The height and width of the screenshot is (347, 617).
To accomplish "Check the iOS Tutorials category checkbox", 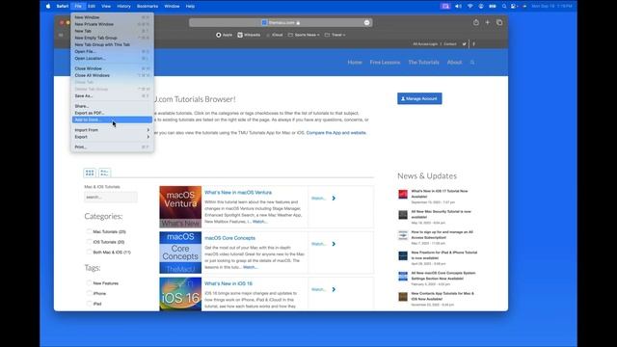I will pos(89,242).
